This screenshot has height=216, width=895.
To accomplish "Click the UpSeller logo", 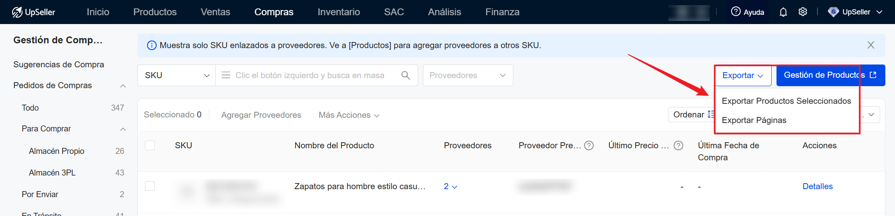I will (33, 12).
